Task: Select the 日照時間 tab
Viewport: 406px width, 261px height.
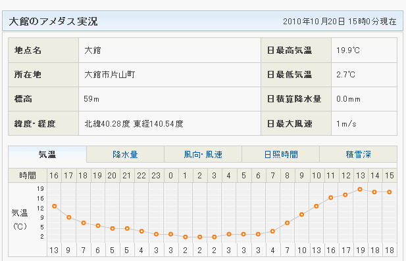Action: point(281,155)
